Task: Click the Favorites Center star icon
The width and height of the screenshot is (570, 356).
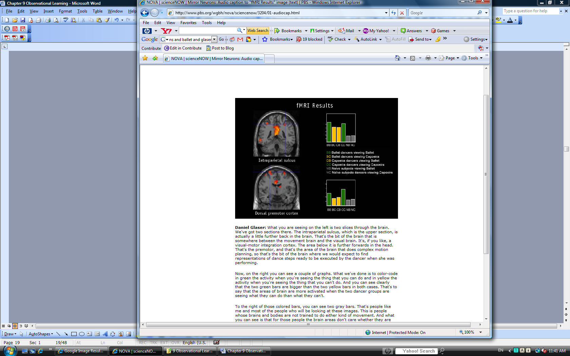Action: (145, 58)
